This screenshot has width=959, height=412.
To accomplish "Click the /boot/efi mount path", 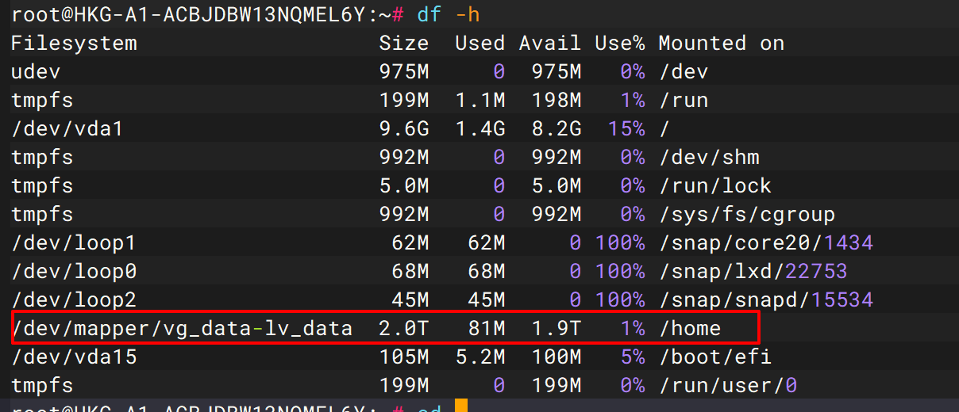I will click(x=714, y=357).
